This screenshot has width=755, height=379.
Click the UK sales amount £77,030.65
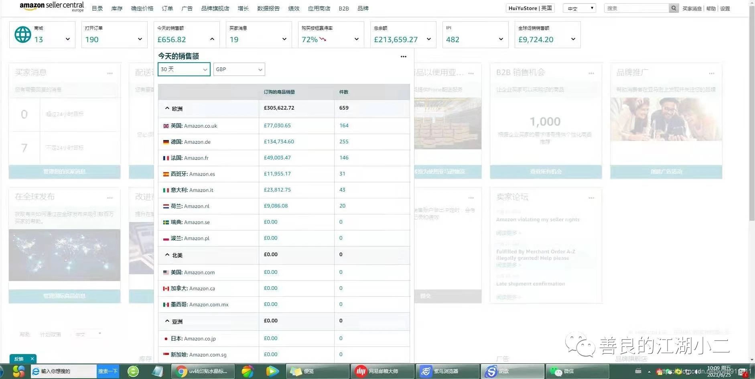tap(277, 126)
